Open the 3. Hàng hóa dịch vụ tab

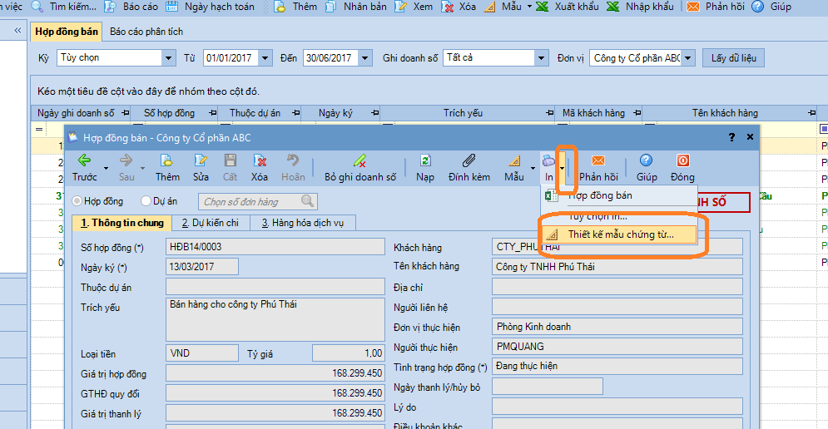coord(303,223)
